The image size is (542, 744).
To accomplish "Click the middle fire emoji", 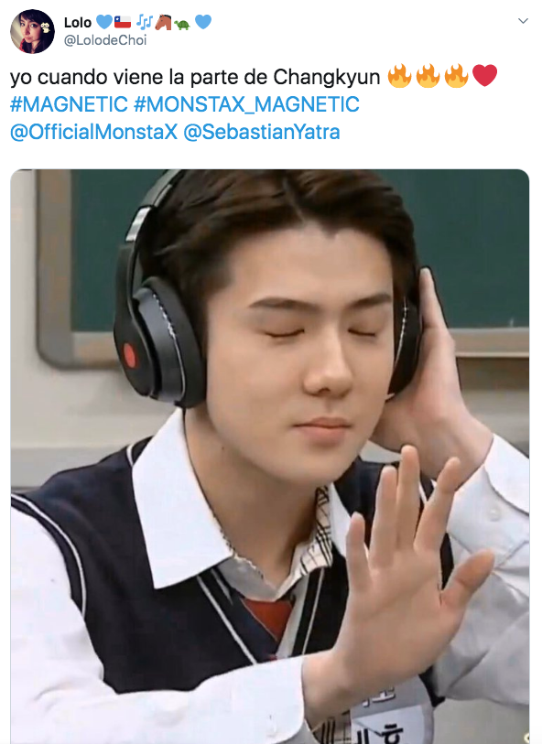I will [x=428, y=76].
